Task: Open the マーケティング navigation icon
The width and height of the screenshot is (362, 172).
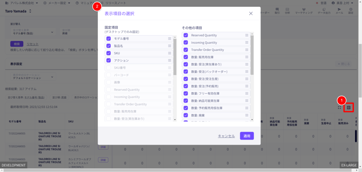Action: click(x=304, y=11)
